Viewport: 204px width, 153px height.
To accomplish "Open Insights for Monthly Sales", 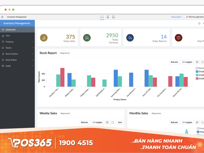I will pyautogui.click(x=187, y=122).
